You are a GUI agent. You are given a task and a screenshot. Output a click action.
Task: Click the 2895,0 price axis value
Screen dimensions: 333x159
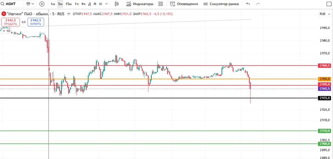pos(325,150)
